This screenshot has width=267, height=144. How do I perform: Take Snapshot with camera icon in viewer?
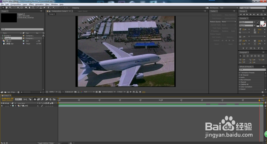[x=76, y=92]
